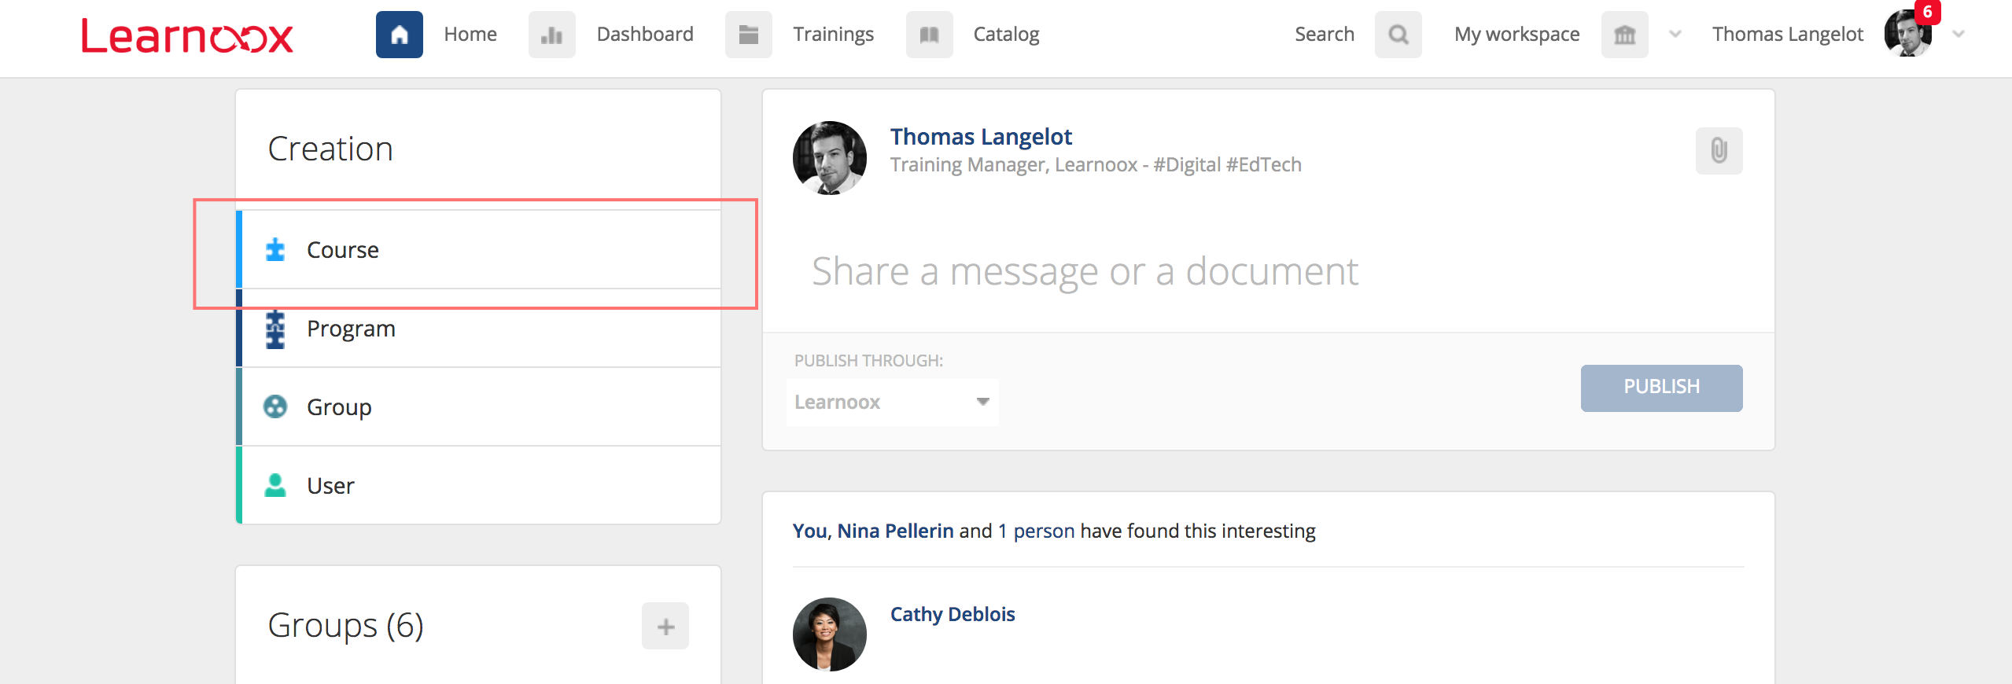Click the Home icon in navbar

tap(399, 35)
